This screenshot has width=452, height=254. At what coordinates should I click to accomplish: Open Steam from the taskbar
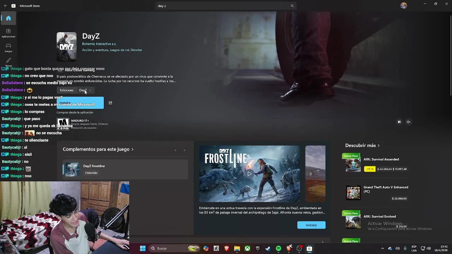(268, 248)
